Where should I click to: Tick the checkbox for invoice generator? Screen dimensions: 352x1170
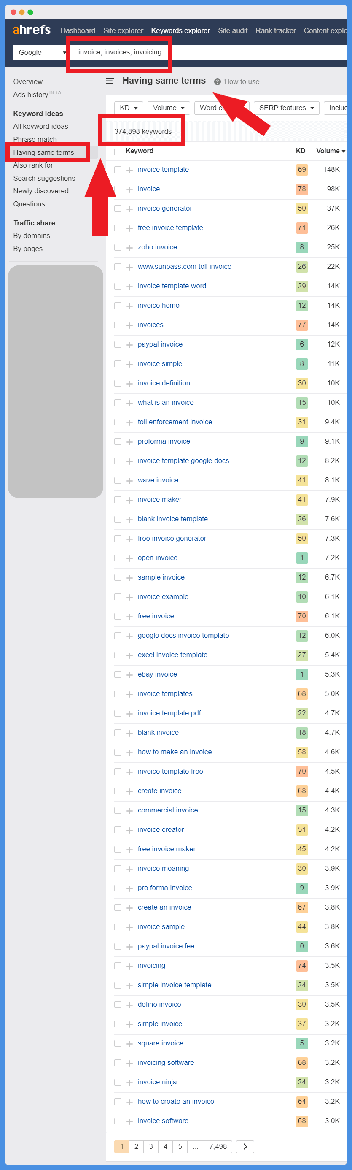pos(118,209)
